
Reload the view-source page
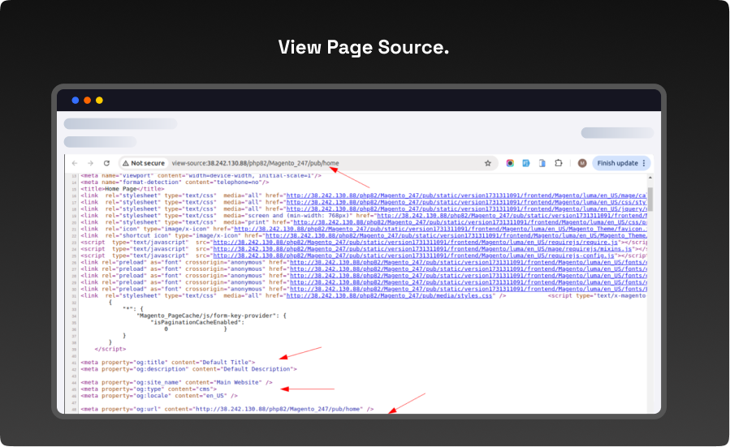click(x=106, y=163)
